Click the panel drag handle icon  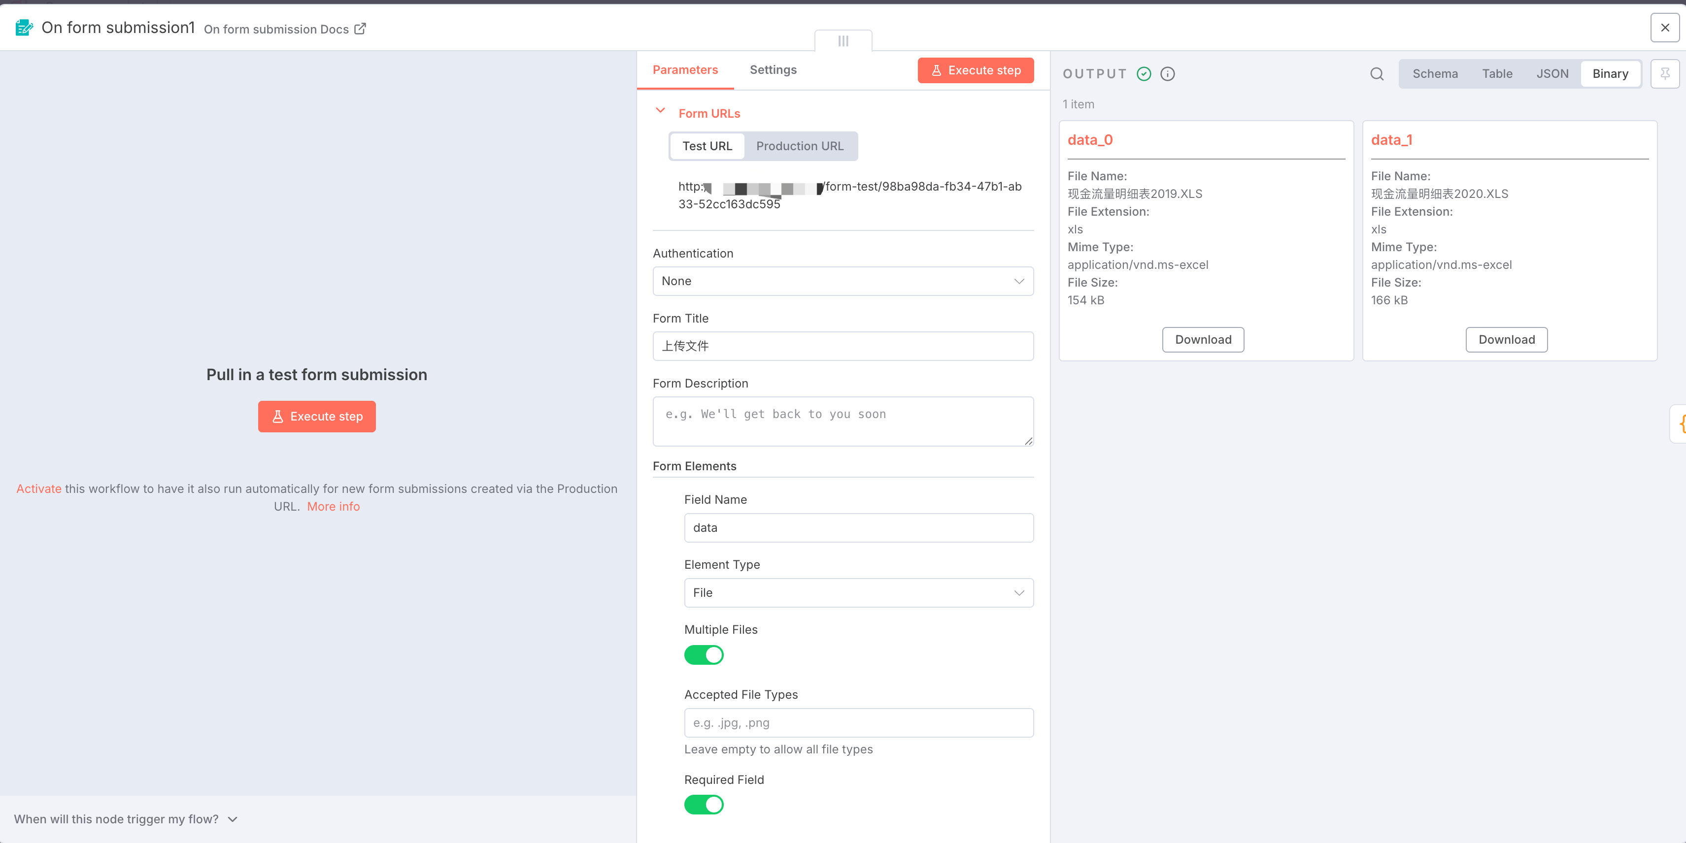point(843,40)
